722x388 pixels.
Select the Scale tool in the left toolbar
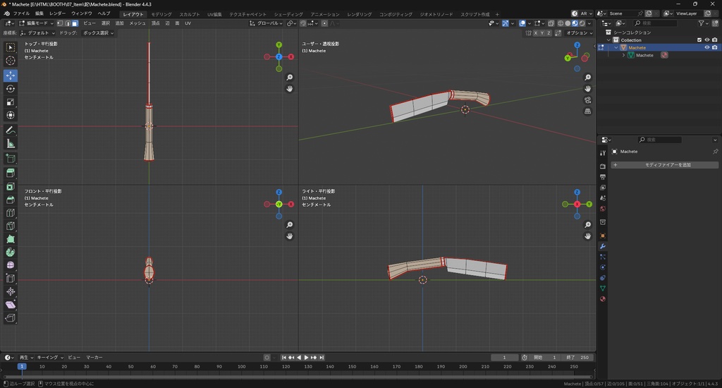point(10,102)
